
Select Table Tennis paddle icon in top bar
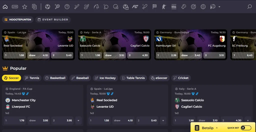(x=106, y=7)
